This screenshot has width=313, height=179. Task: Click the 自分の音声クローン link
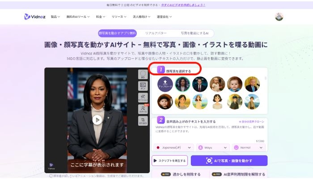[x=251, y=121]
